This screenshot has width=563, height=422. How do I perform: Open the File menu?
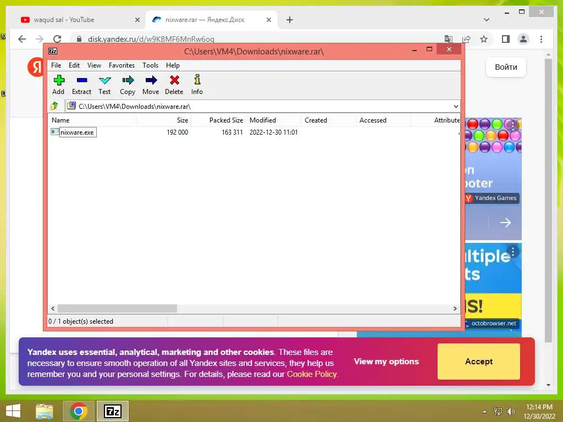(56, 65)
